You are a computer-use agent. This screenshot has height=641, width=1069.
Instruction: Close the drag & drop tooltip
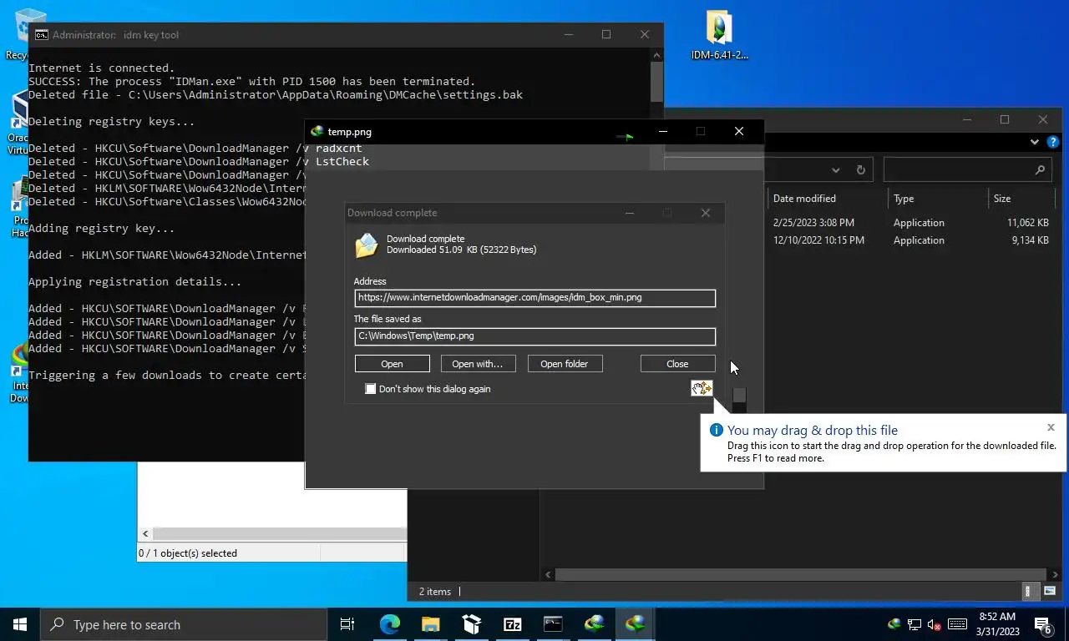click(1051, 427)
